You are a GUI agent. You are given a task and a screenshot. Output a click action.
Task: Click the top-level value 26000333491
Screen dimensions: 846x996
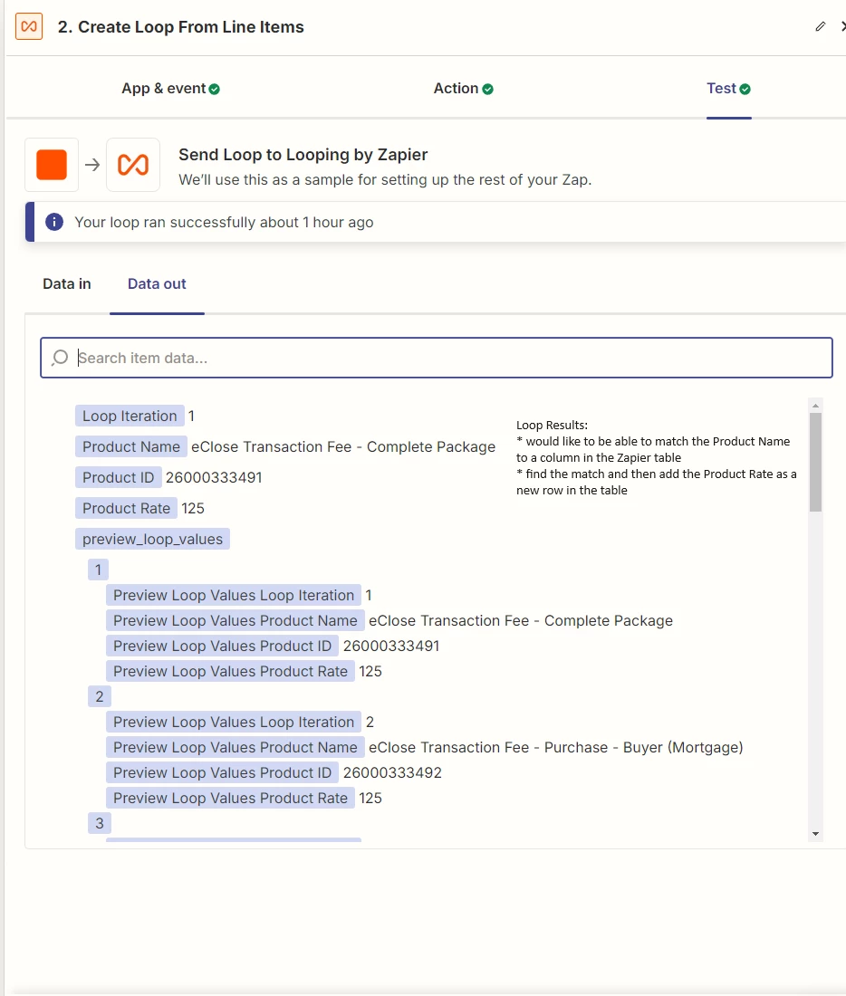214,478
